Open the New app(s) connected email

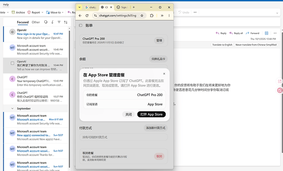tap(36, 135)
